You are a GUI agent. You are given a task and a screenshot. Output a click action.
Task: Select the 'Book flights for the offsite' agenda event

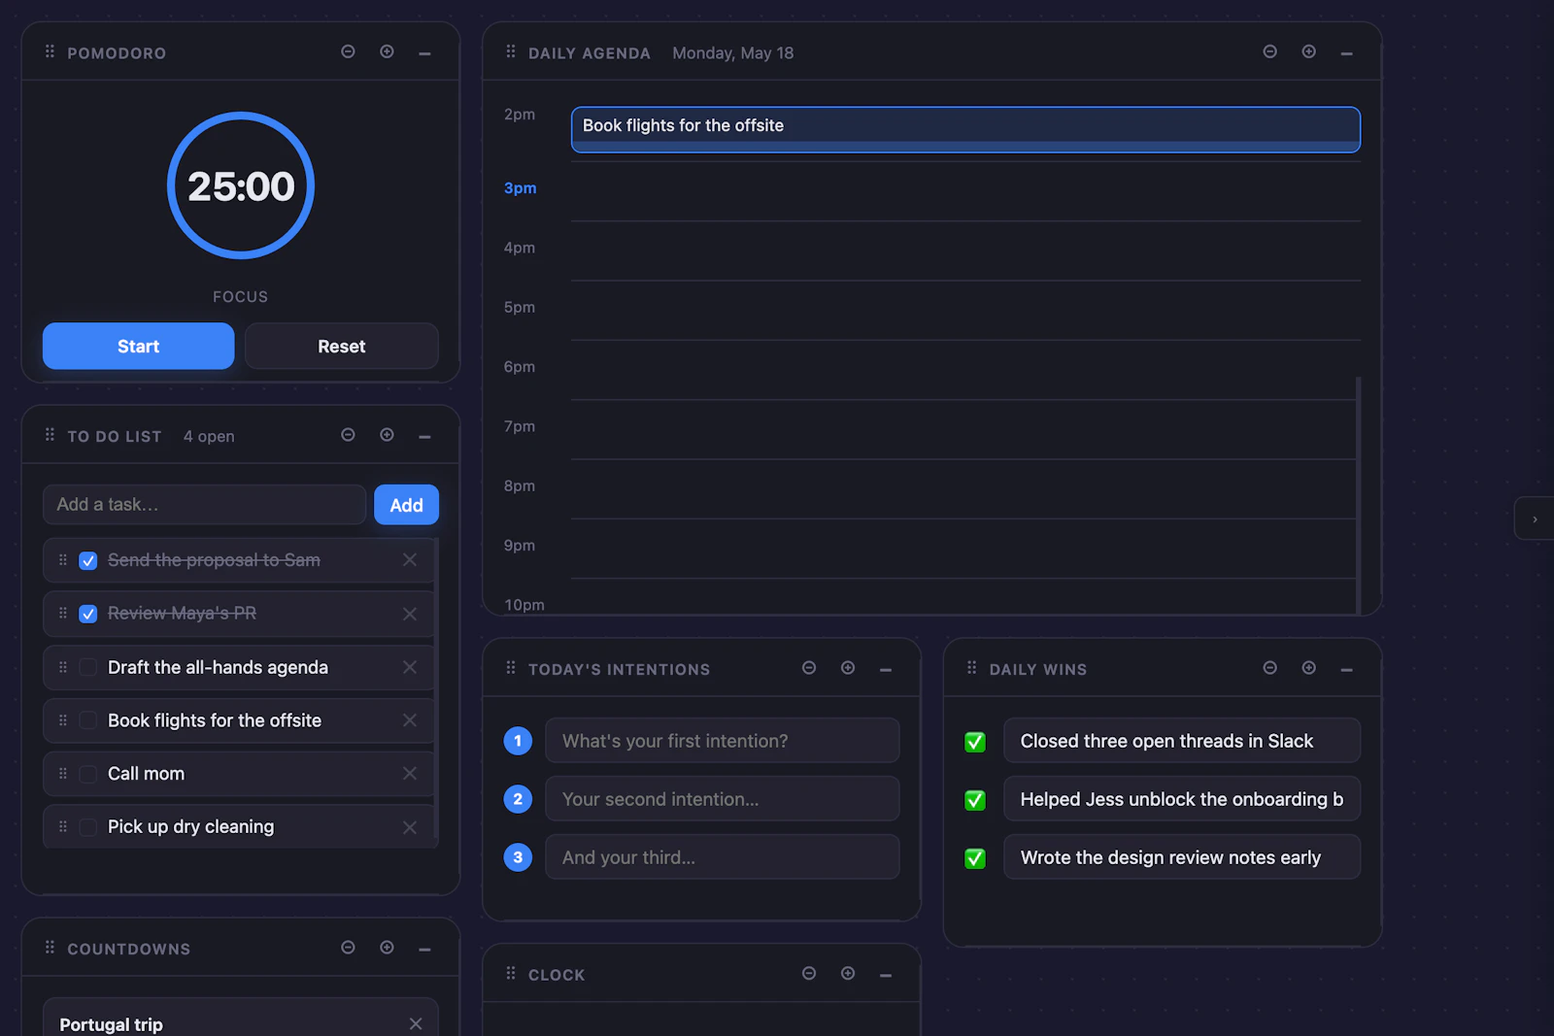965,129
